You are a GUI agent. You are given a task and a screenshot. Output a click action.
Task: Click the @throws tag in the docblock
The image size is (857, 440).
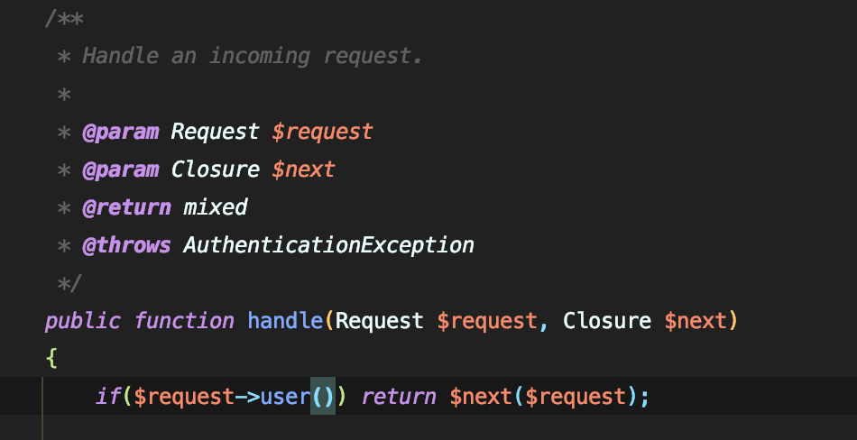126,245
